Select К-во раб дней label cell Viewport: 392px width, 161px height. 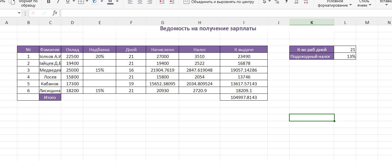(312, 49)
